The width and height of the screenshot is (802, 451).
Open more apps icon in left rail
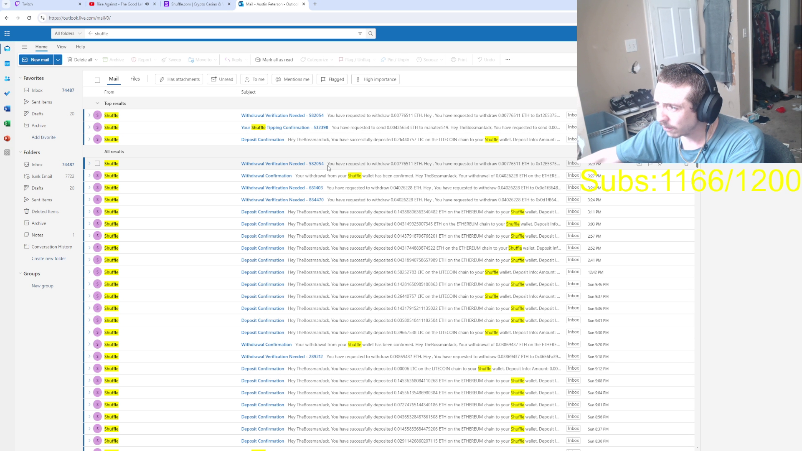(7, 153)
